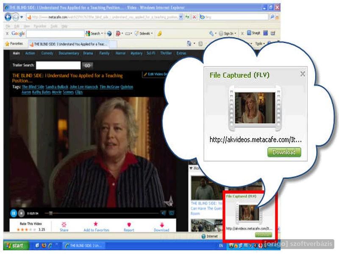This screenshot has width=339, height=254.
Task: Click the blue Snagit window capture icon
Action: point(266,33)
